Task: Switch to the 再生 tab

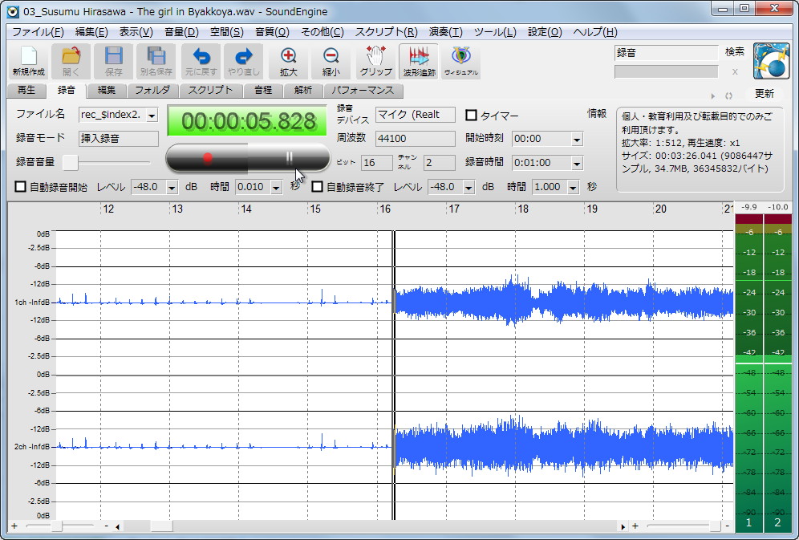Action: click(x=26, y=91)
